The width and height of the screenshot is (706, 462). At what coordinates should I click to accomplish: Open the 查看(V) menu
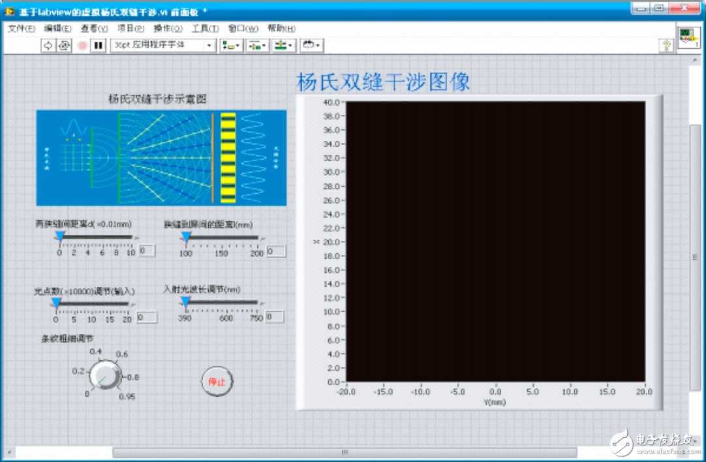(x=94, y=28)
